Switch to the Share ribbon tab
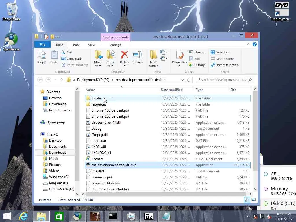 click(x=75, y=45)
